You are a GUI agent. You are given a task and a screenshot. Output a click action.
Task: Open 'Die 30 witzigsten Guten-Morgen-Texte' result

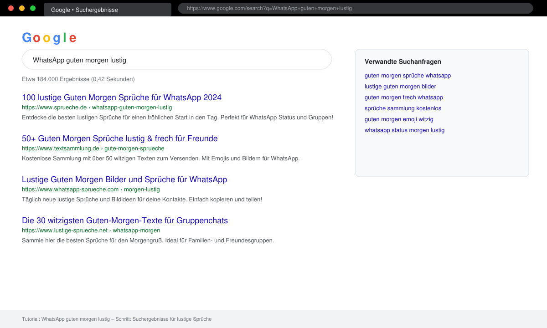coord(125,220)
